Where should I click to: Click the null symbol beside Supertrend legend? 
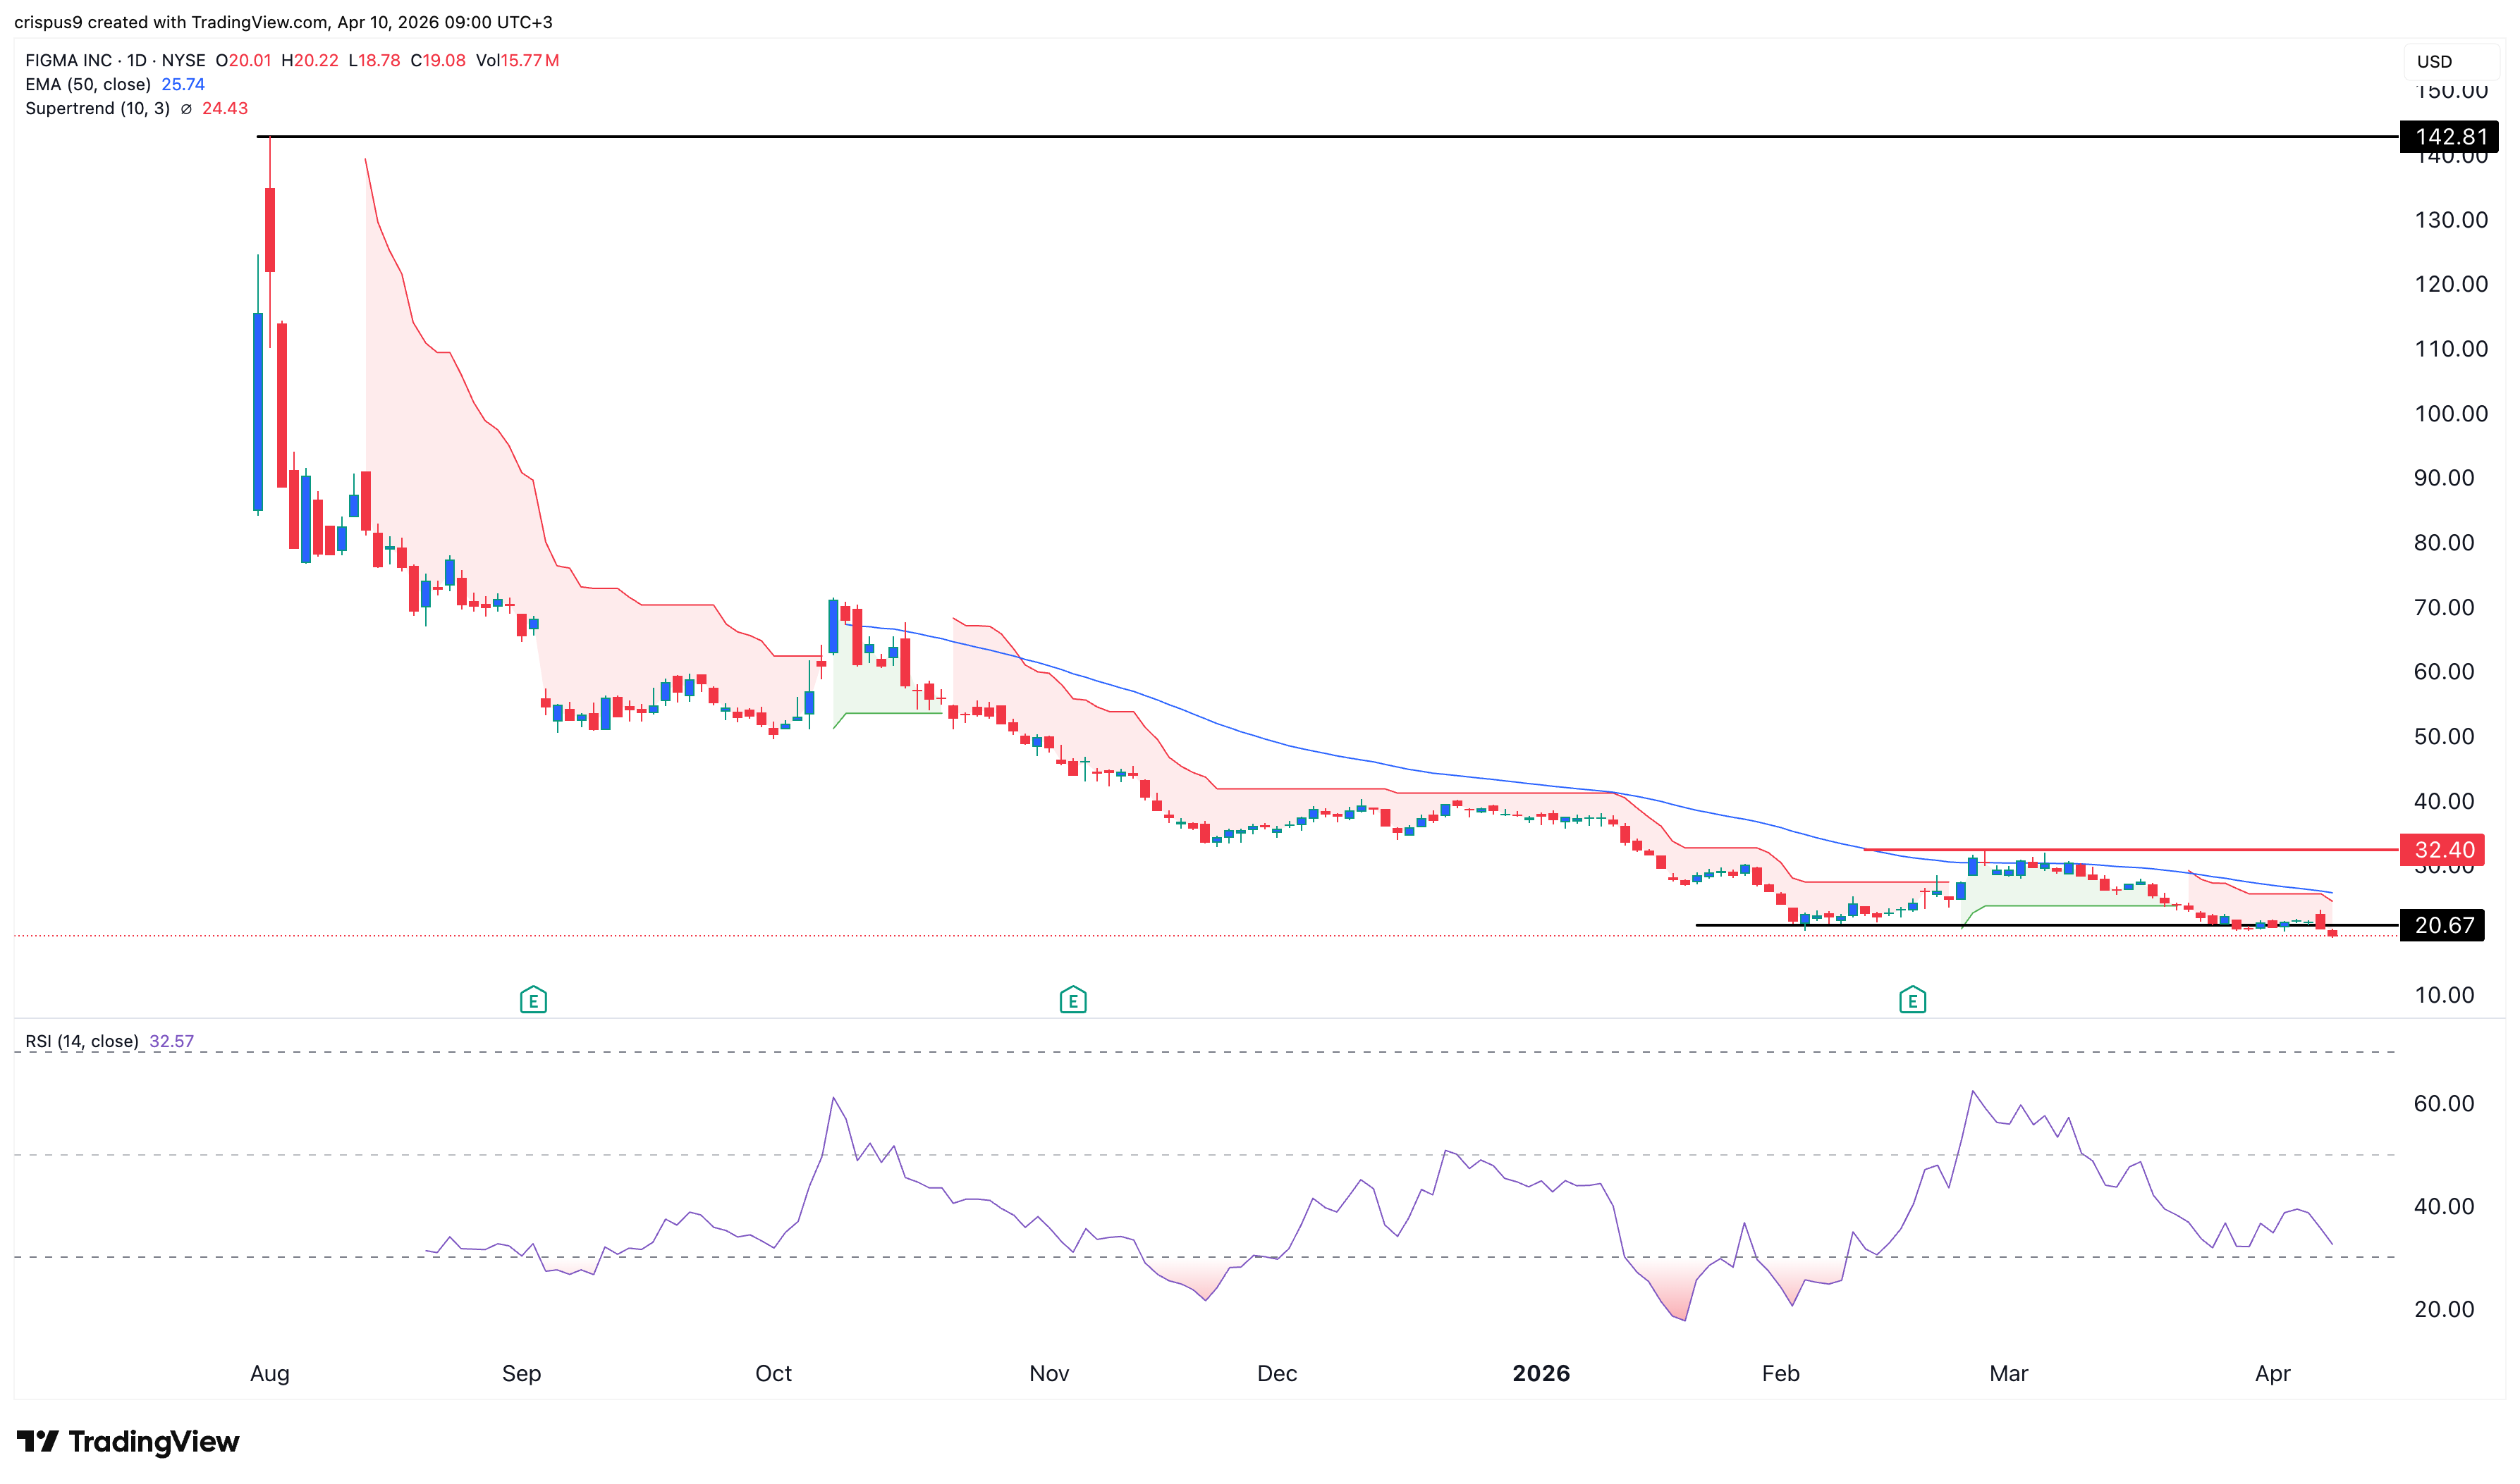pyautogui.click(x=186, y=109)
